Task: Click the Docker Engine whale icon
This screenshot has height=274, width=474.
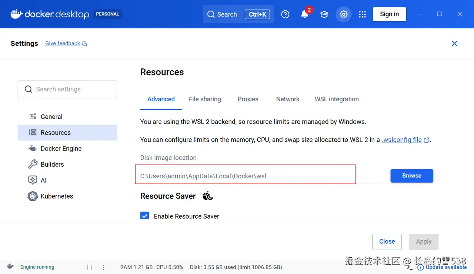Action: click(x=33, y=148)
